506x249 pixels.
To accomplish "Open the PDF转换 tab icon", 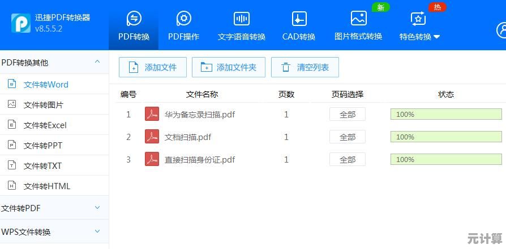I will click(134, 19).
